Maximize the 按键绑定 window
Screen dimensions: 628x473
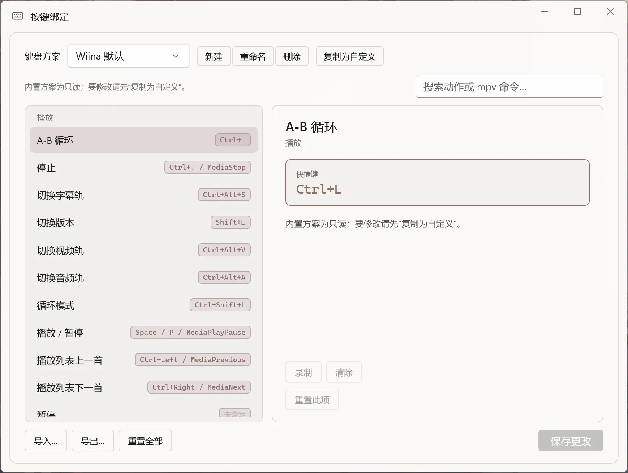[577, 12]
